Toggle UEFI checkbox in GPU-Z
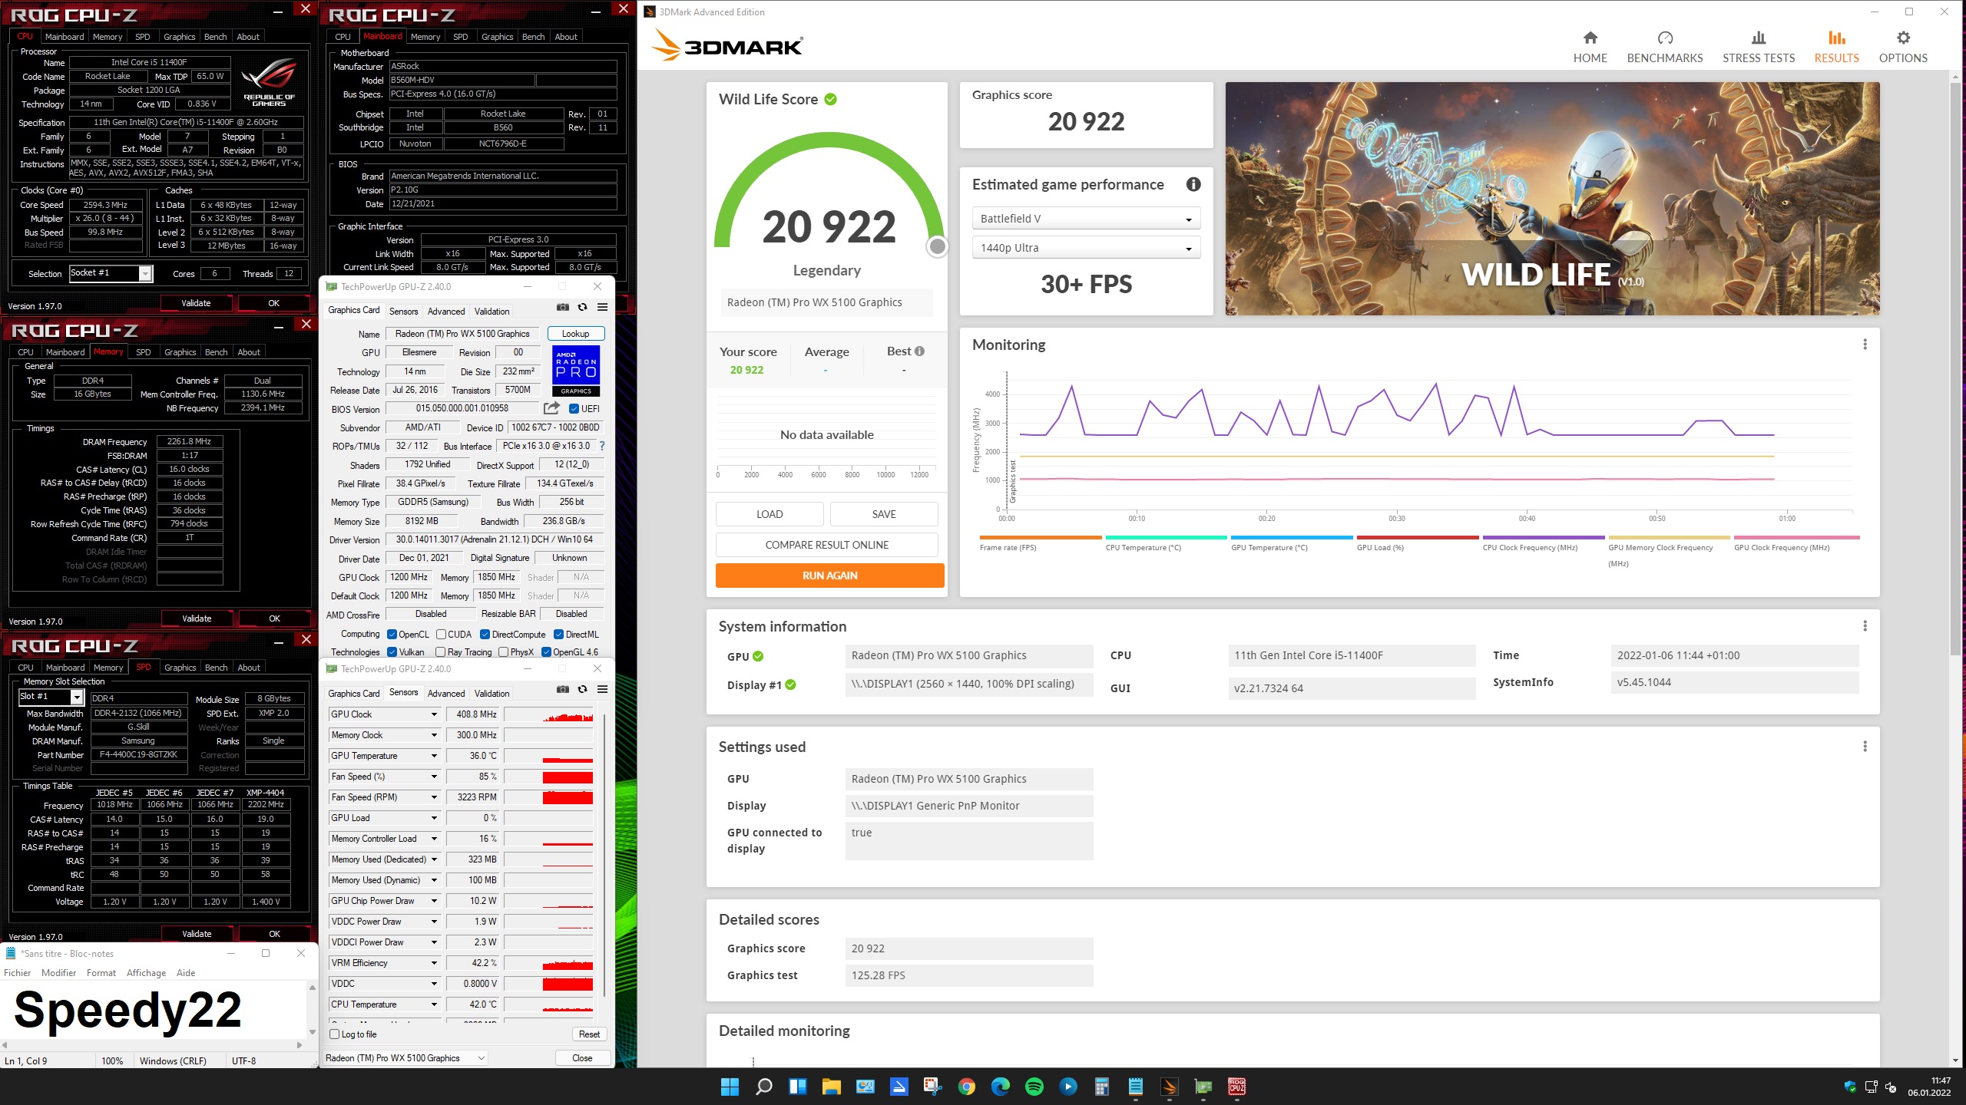 pos(574,409)
